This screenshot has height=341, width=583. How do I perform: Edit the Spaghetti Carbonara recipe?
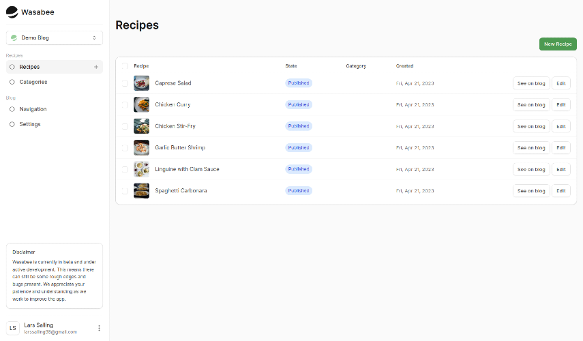click(x=560, y=191)
